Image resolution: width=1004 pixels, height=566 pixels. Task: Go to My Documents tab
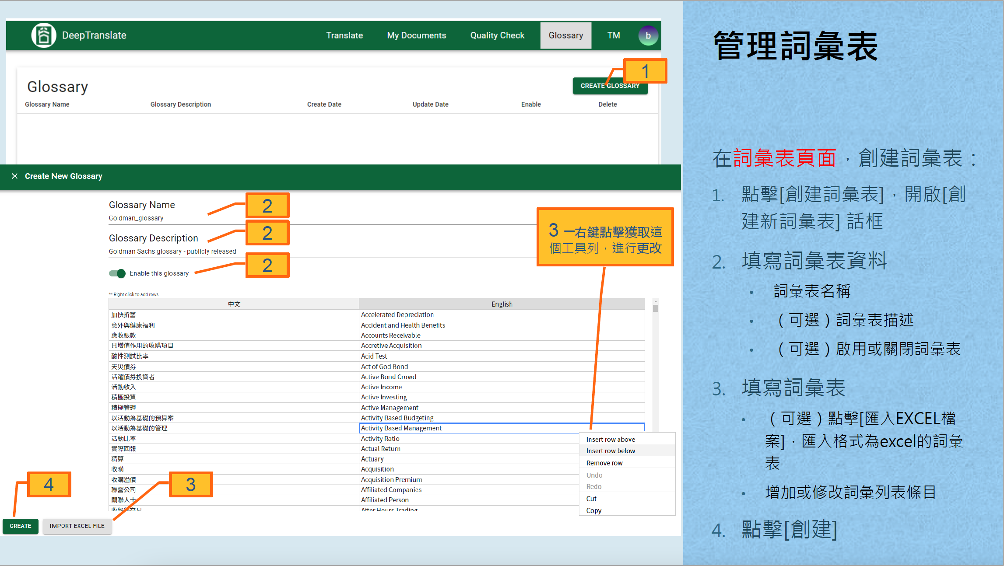point(416,35)
